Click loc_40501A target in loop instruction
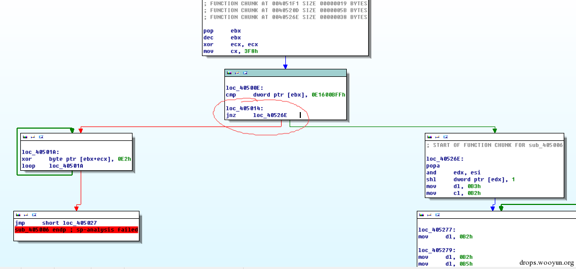The height and width of the screenshot is (269, 576). click(66, 166)
